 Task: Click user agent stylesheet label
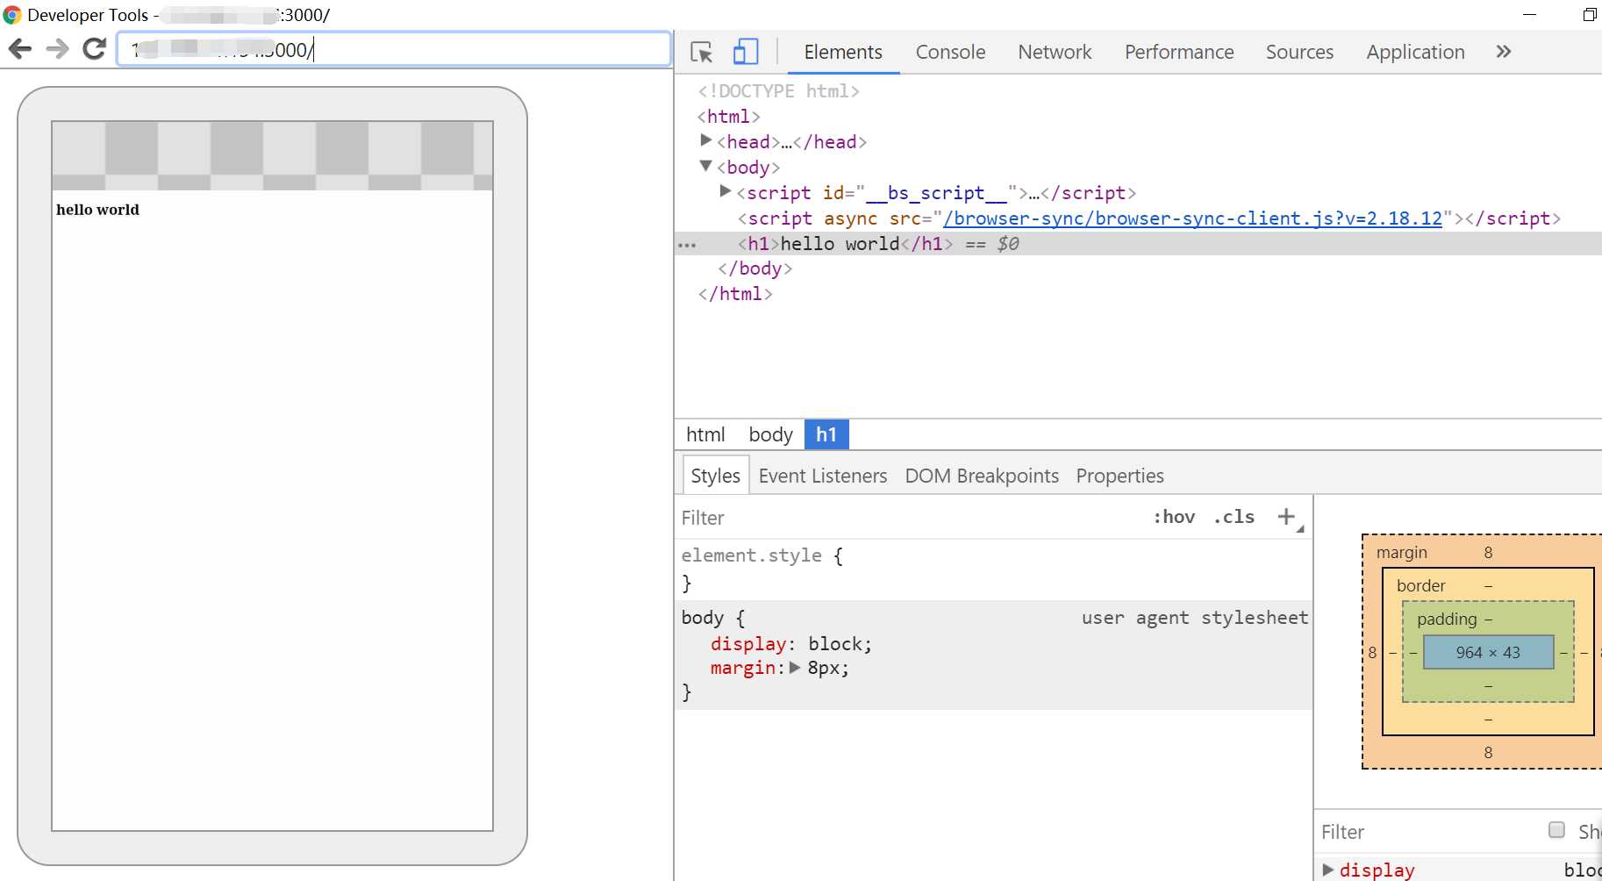click(1195, 618)
